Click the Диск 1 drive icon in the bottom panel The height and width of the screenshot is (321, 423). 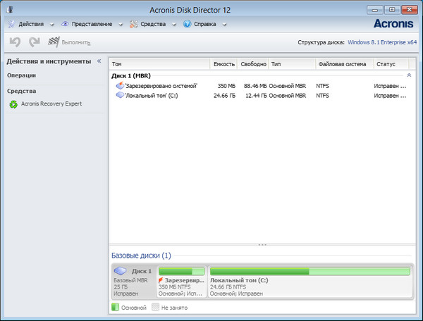tap(122, 271)
